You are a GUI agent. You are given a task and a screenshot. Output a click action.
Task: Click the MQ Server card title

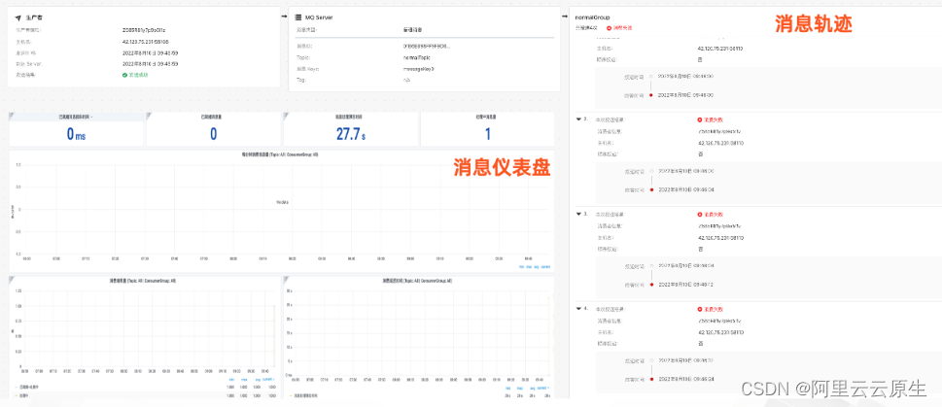(x=320, y=17)
